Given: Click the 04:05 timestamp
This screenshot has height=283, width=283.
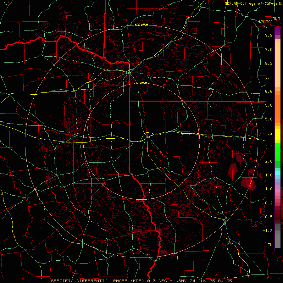Looking at the screenshot, I should (225, 281).
